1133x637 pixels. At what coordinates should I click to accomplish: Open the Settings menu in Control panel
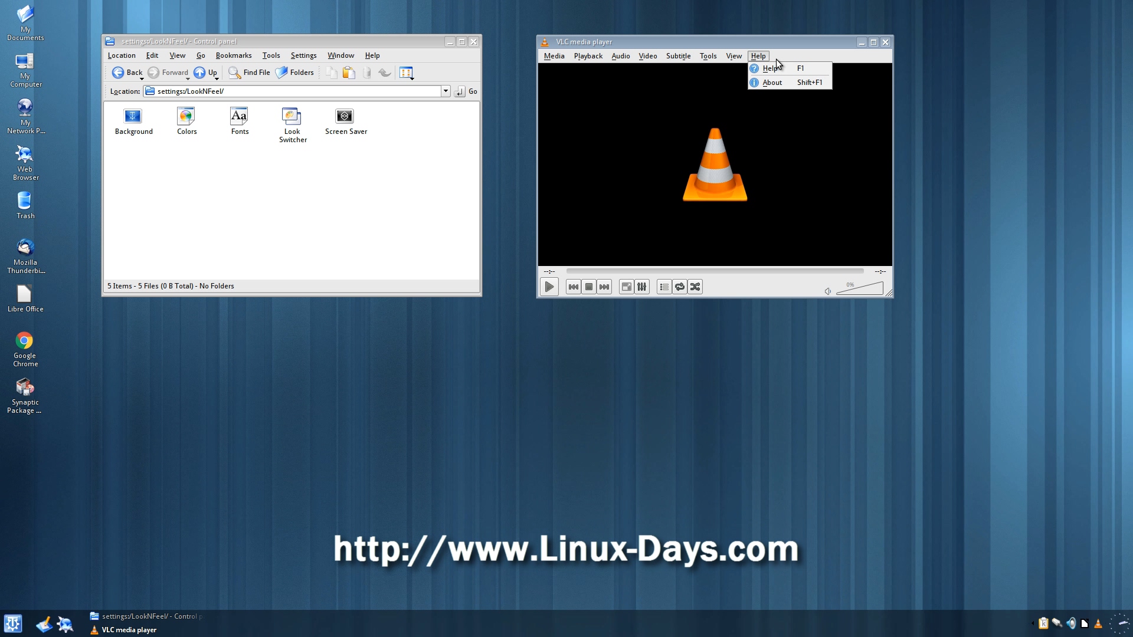[303, 55]
